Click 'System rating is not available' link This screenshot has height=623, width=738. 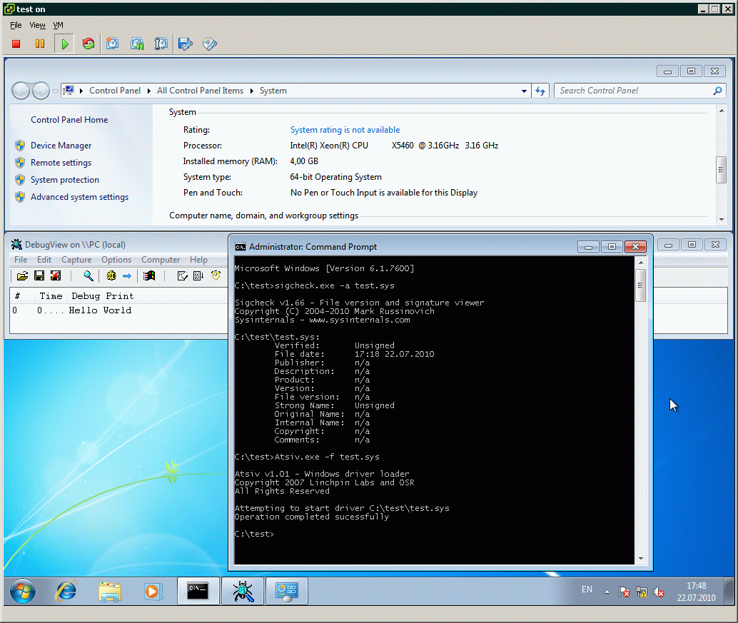tap(345, 130)
